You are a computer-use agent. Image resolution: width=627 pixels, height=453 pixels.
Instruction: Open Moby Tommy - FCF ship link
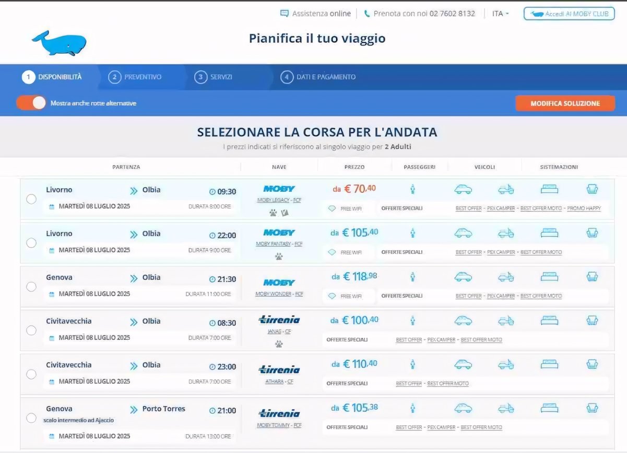click(279, 425)
